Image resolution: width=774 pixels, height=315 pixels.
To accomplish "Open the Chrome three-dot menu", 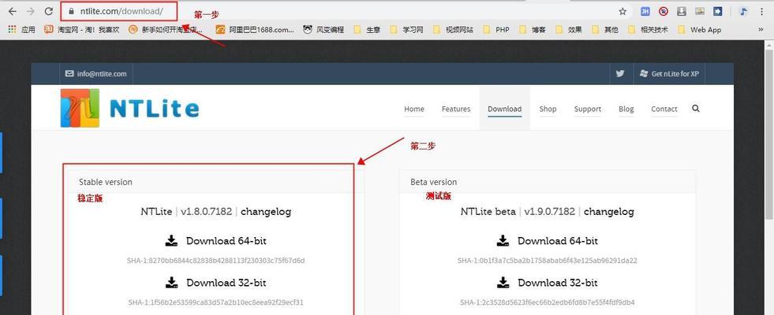I will 763,11.
